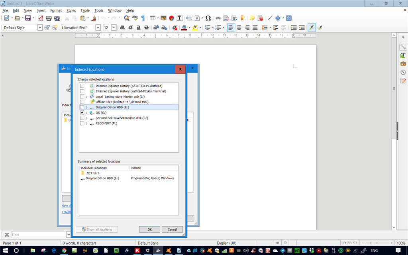
Task: Click the font color red swatch icon
Action: point(184,27)
